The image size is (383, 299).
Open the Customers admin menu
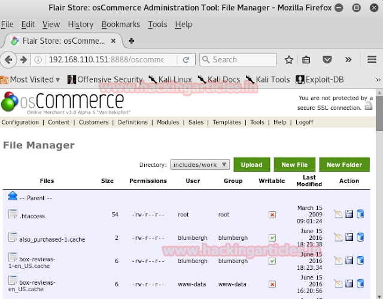[93, 122]
